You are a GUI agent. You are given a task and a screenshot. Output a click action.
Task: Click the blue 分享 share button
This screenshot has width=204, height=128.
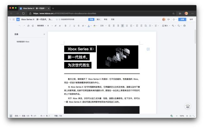click(x=182, y=19)
